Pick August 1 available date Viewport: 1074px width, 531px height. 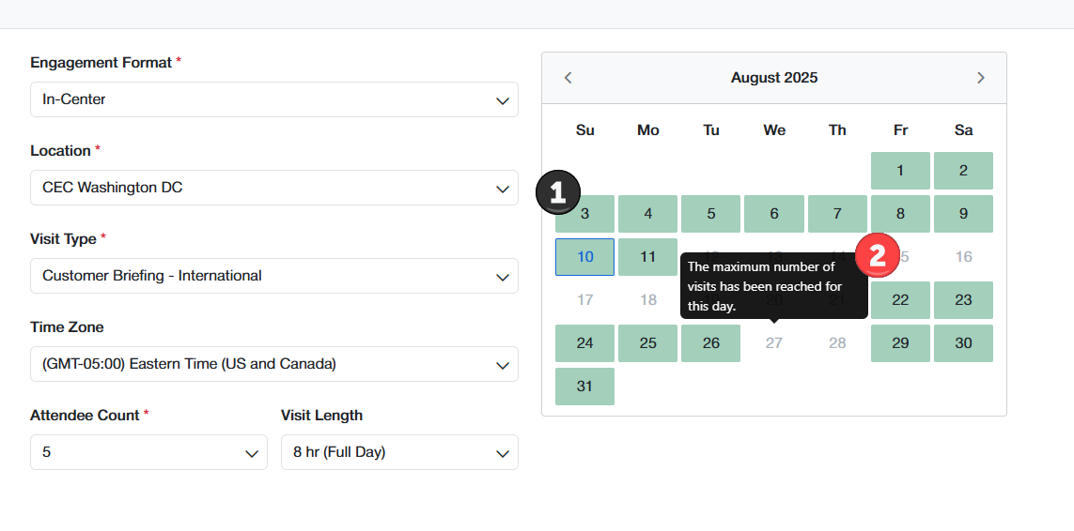click(900, 171)
